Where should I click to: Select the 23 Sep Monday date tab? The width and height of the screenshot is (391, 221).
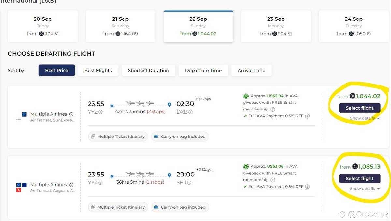click(276, 26)
